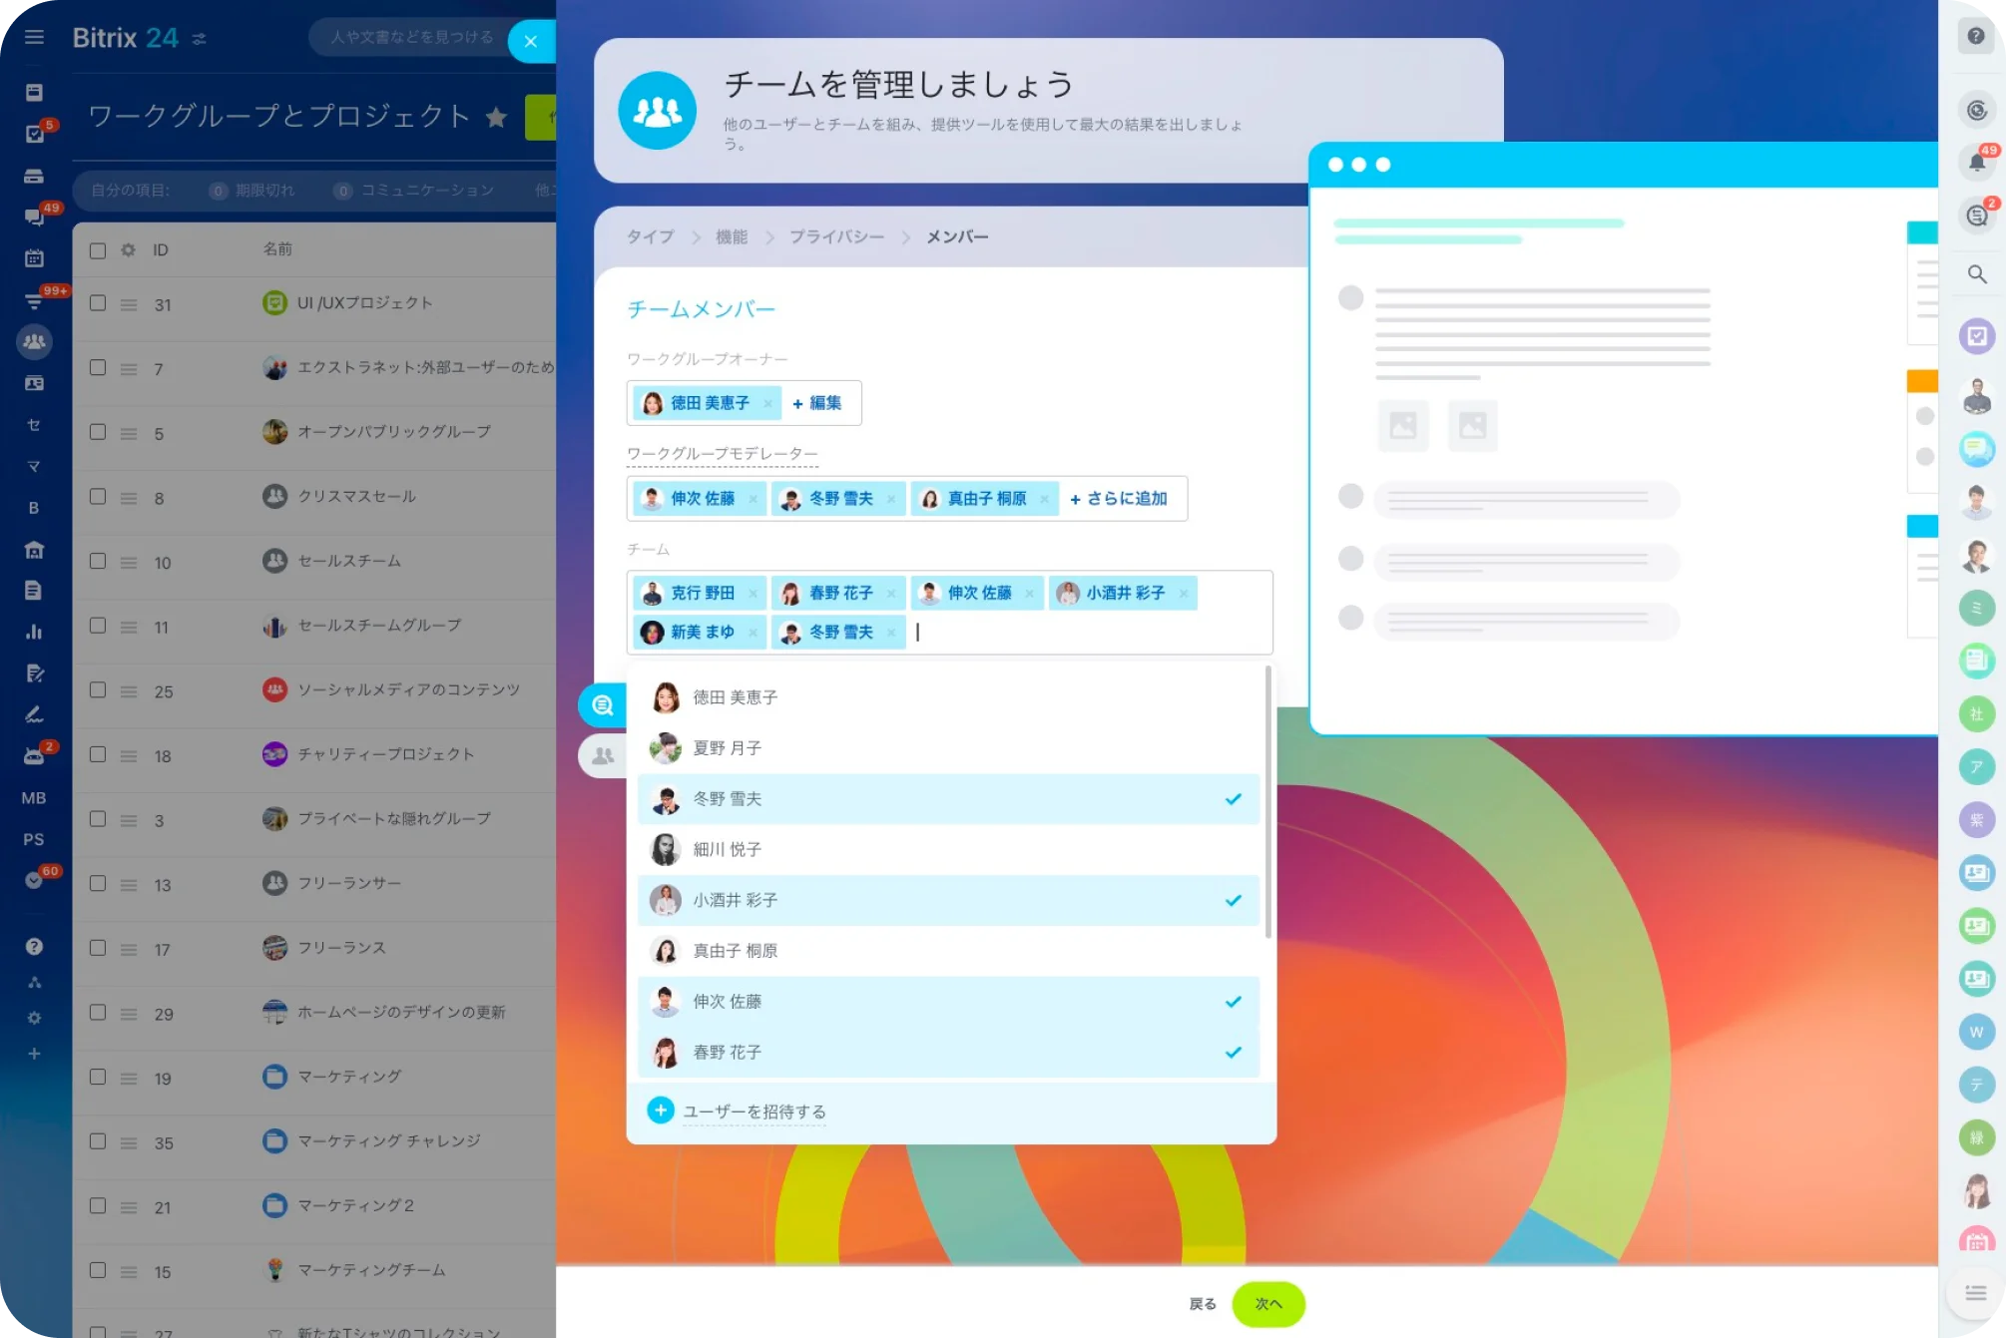Open クリスマスセール group row
This screenshot has width=2006, height=1338.
tap(356, 497)
